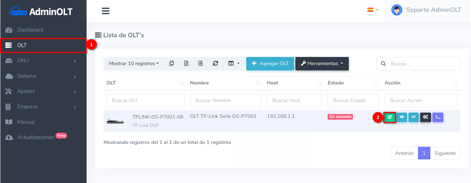Click the sync arrows action button
The image size is (471, 183).
[x=413, y=117]
